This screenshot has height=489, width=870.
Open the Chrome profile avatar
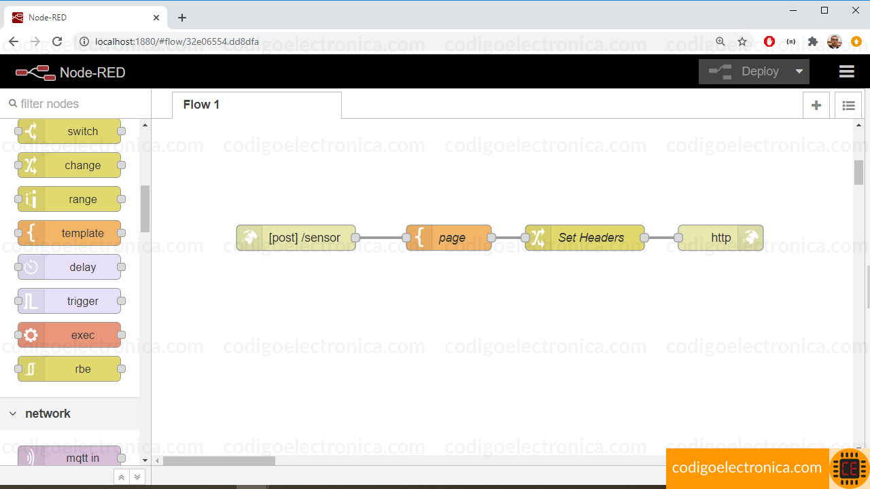(x=835, y=41)
